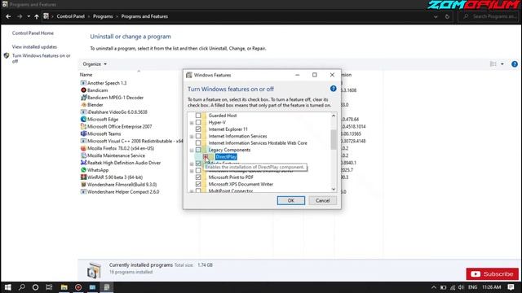Toggle the Legacy Components checkbox
Screen dimensions: 522x293
coord(198,150)
